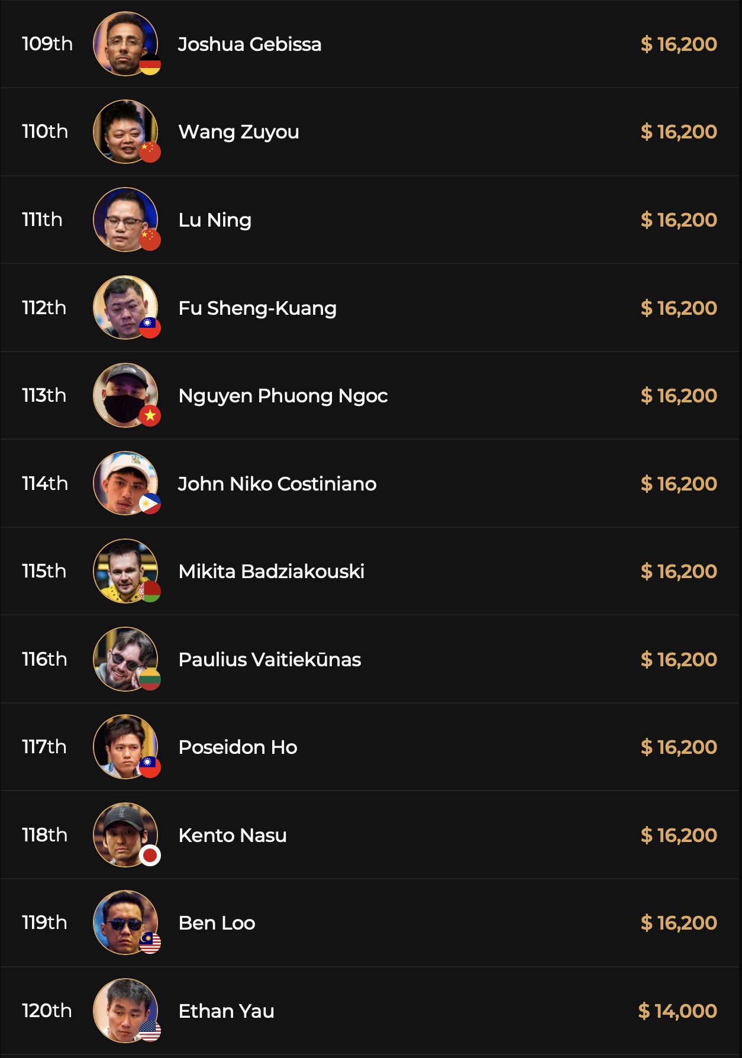The image size is (742, 1058).
Task: Click Ethan Yau's $14,000 payout amount
Action: pos(678,1011)
